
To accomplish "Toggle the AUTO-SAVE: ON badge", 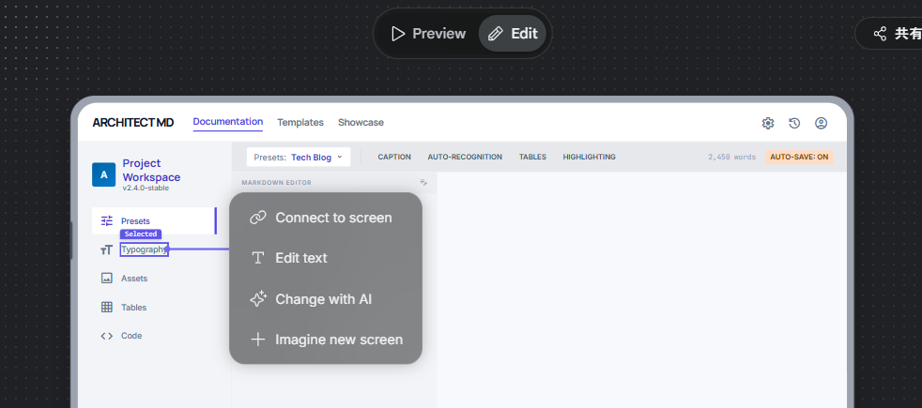I will tap(799, 158).
